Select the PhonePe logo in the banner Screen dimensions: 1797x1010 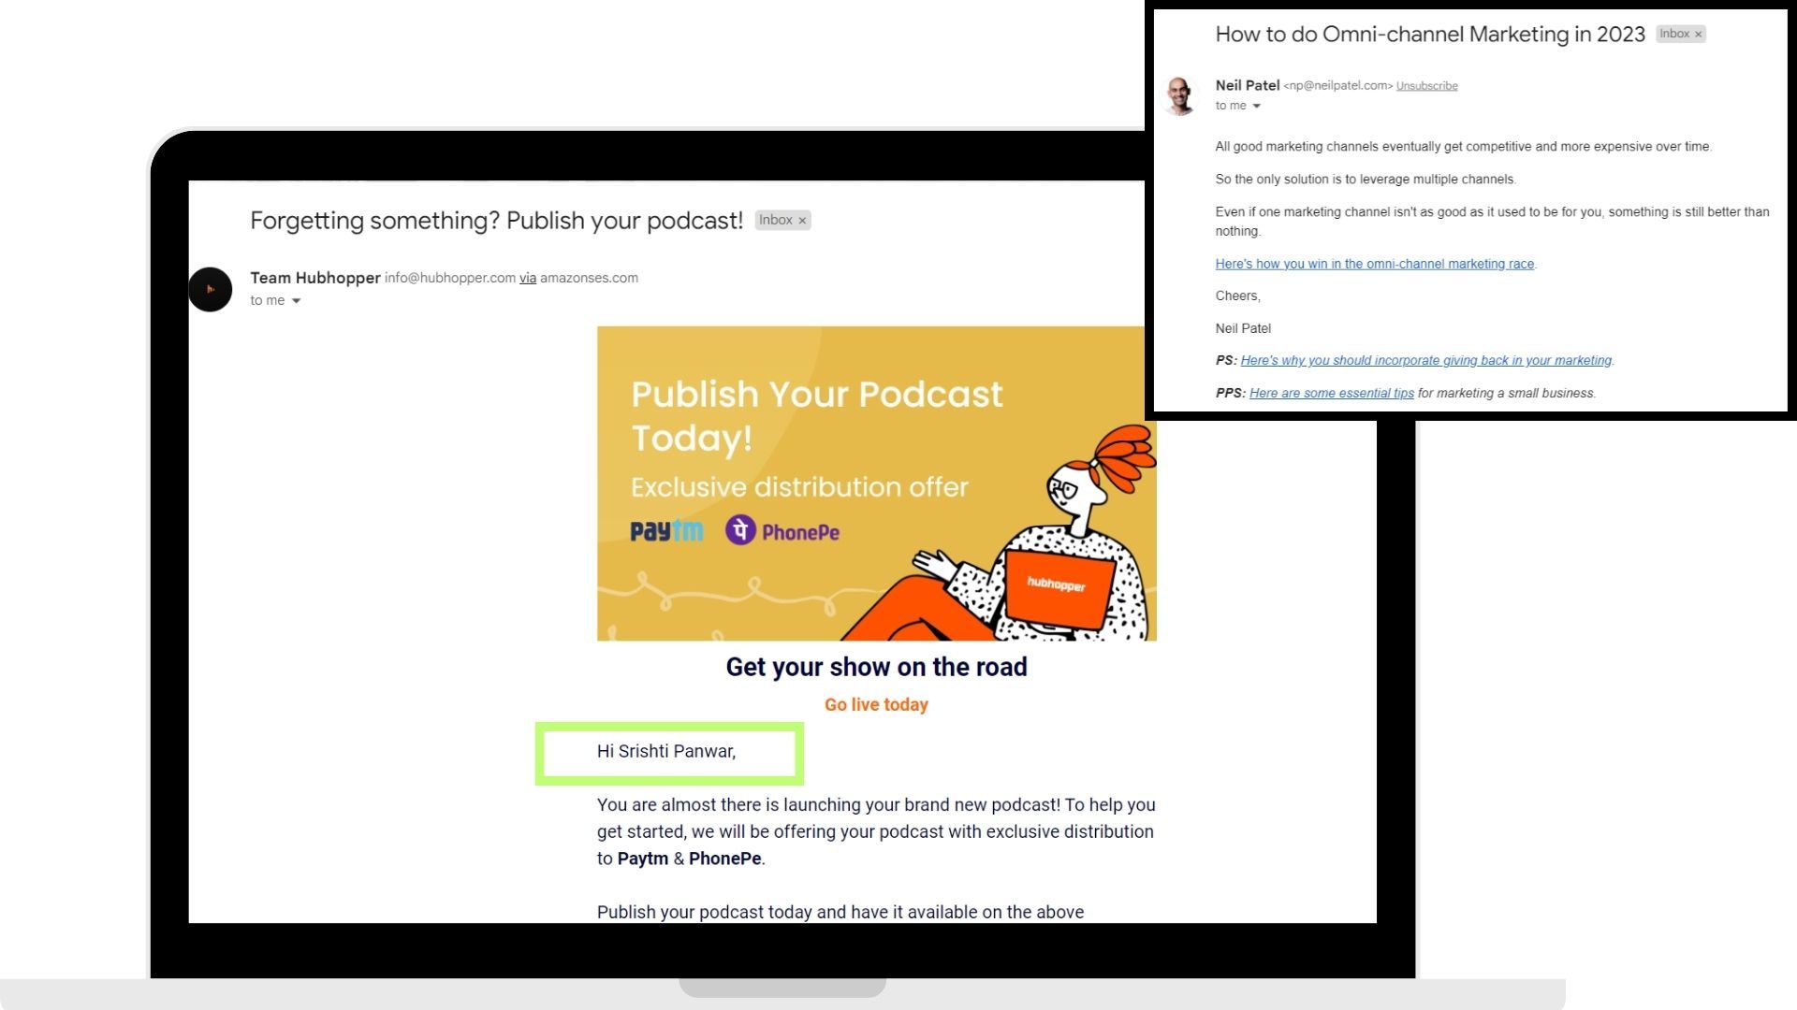coord(784,530)
